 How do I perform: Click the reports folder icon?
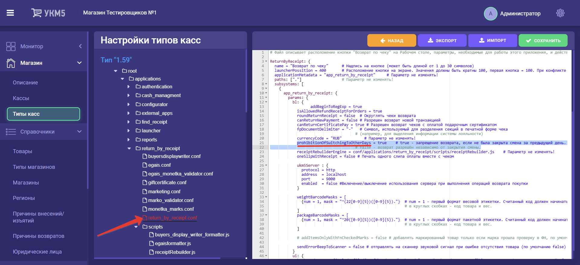click(138, 140)
